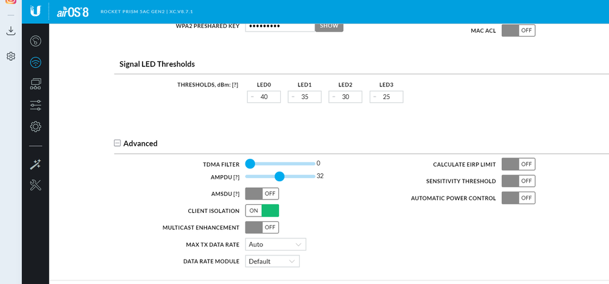Click SHOW button for preshared key

329,26
